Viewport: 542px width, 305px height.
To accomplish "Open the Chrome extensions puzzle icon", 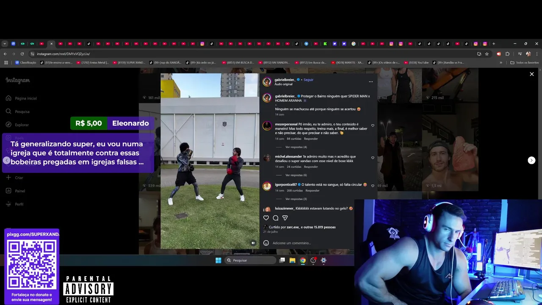I will click(x=508, y=54).
